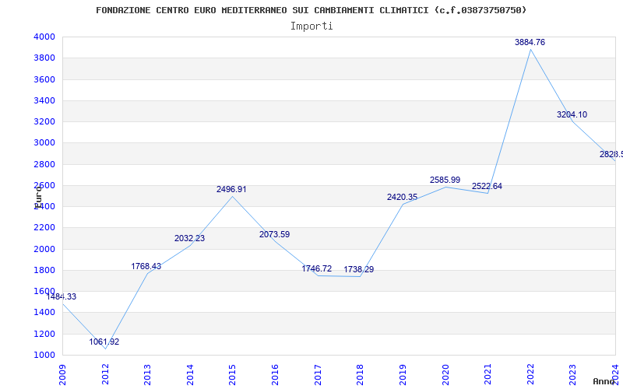Select the data label 2496.91
Screen dimensions: 623x389
pos(231,189)
